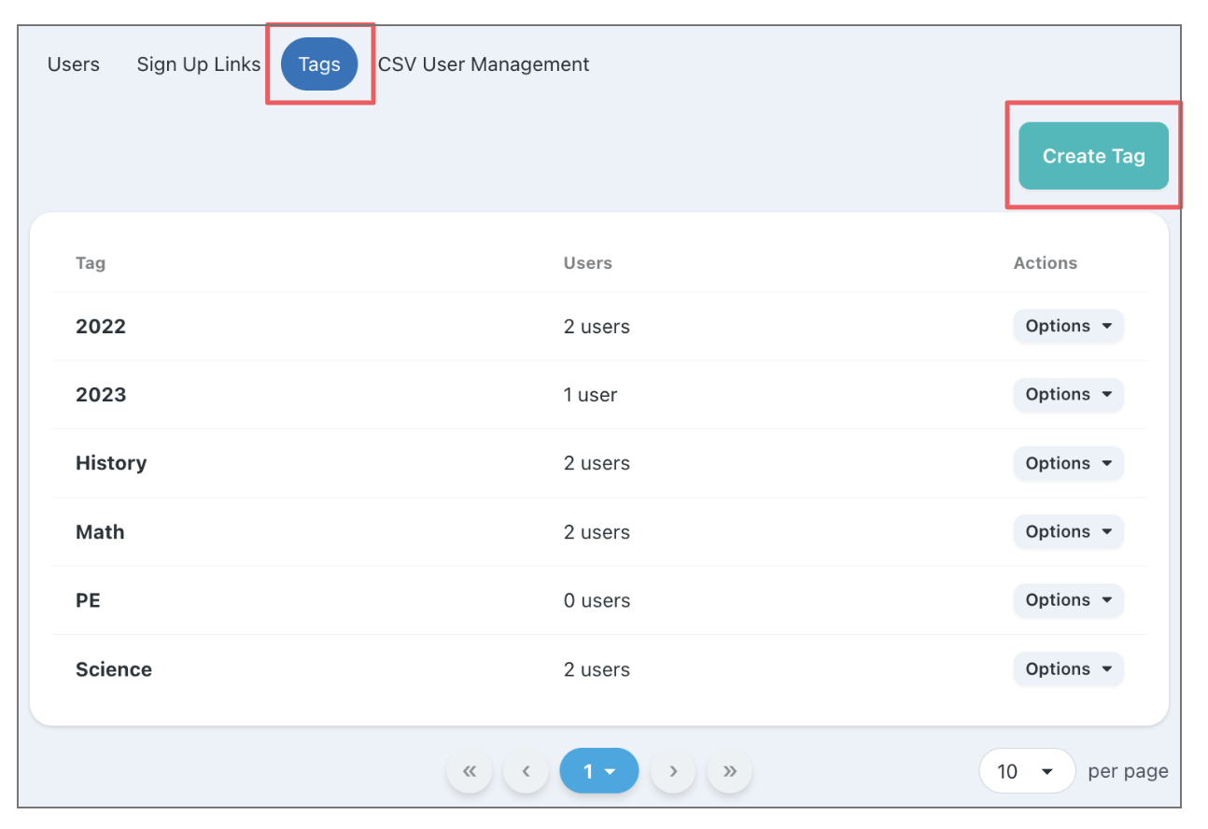Expand the per page count dropdown

1027,771
